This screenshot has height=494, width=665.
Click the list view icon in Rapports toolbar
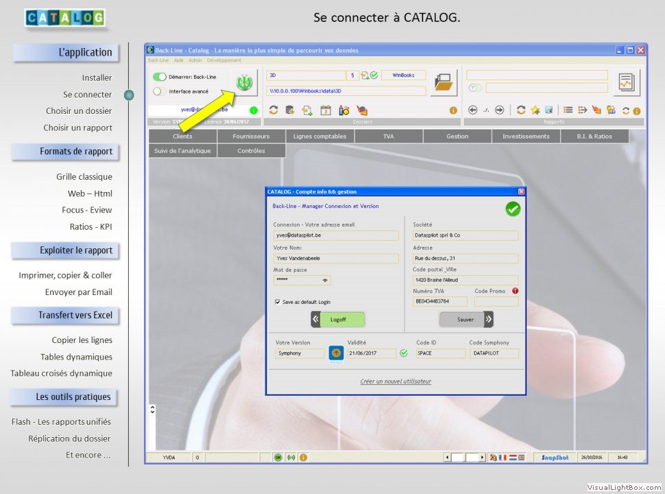568,110
